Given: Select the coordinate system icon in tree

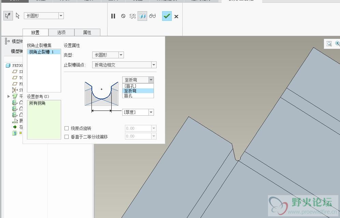Looking at the screenshot, I should (x=15, y=90).
